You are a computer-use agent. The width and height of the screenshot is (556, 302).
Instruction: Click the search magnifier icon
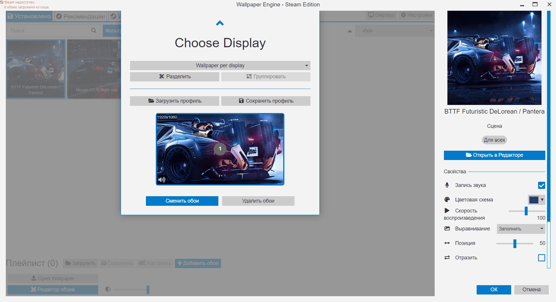point(94,30)
